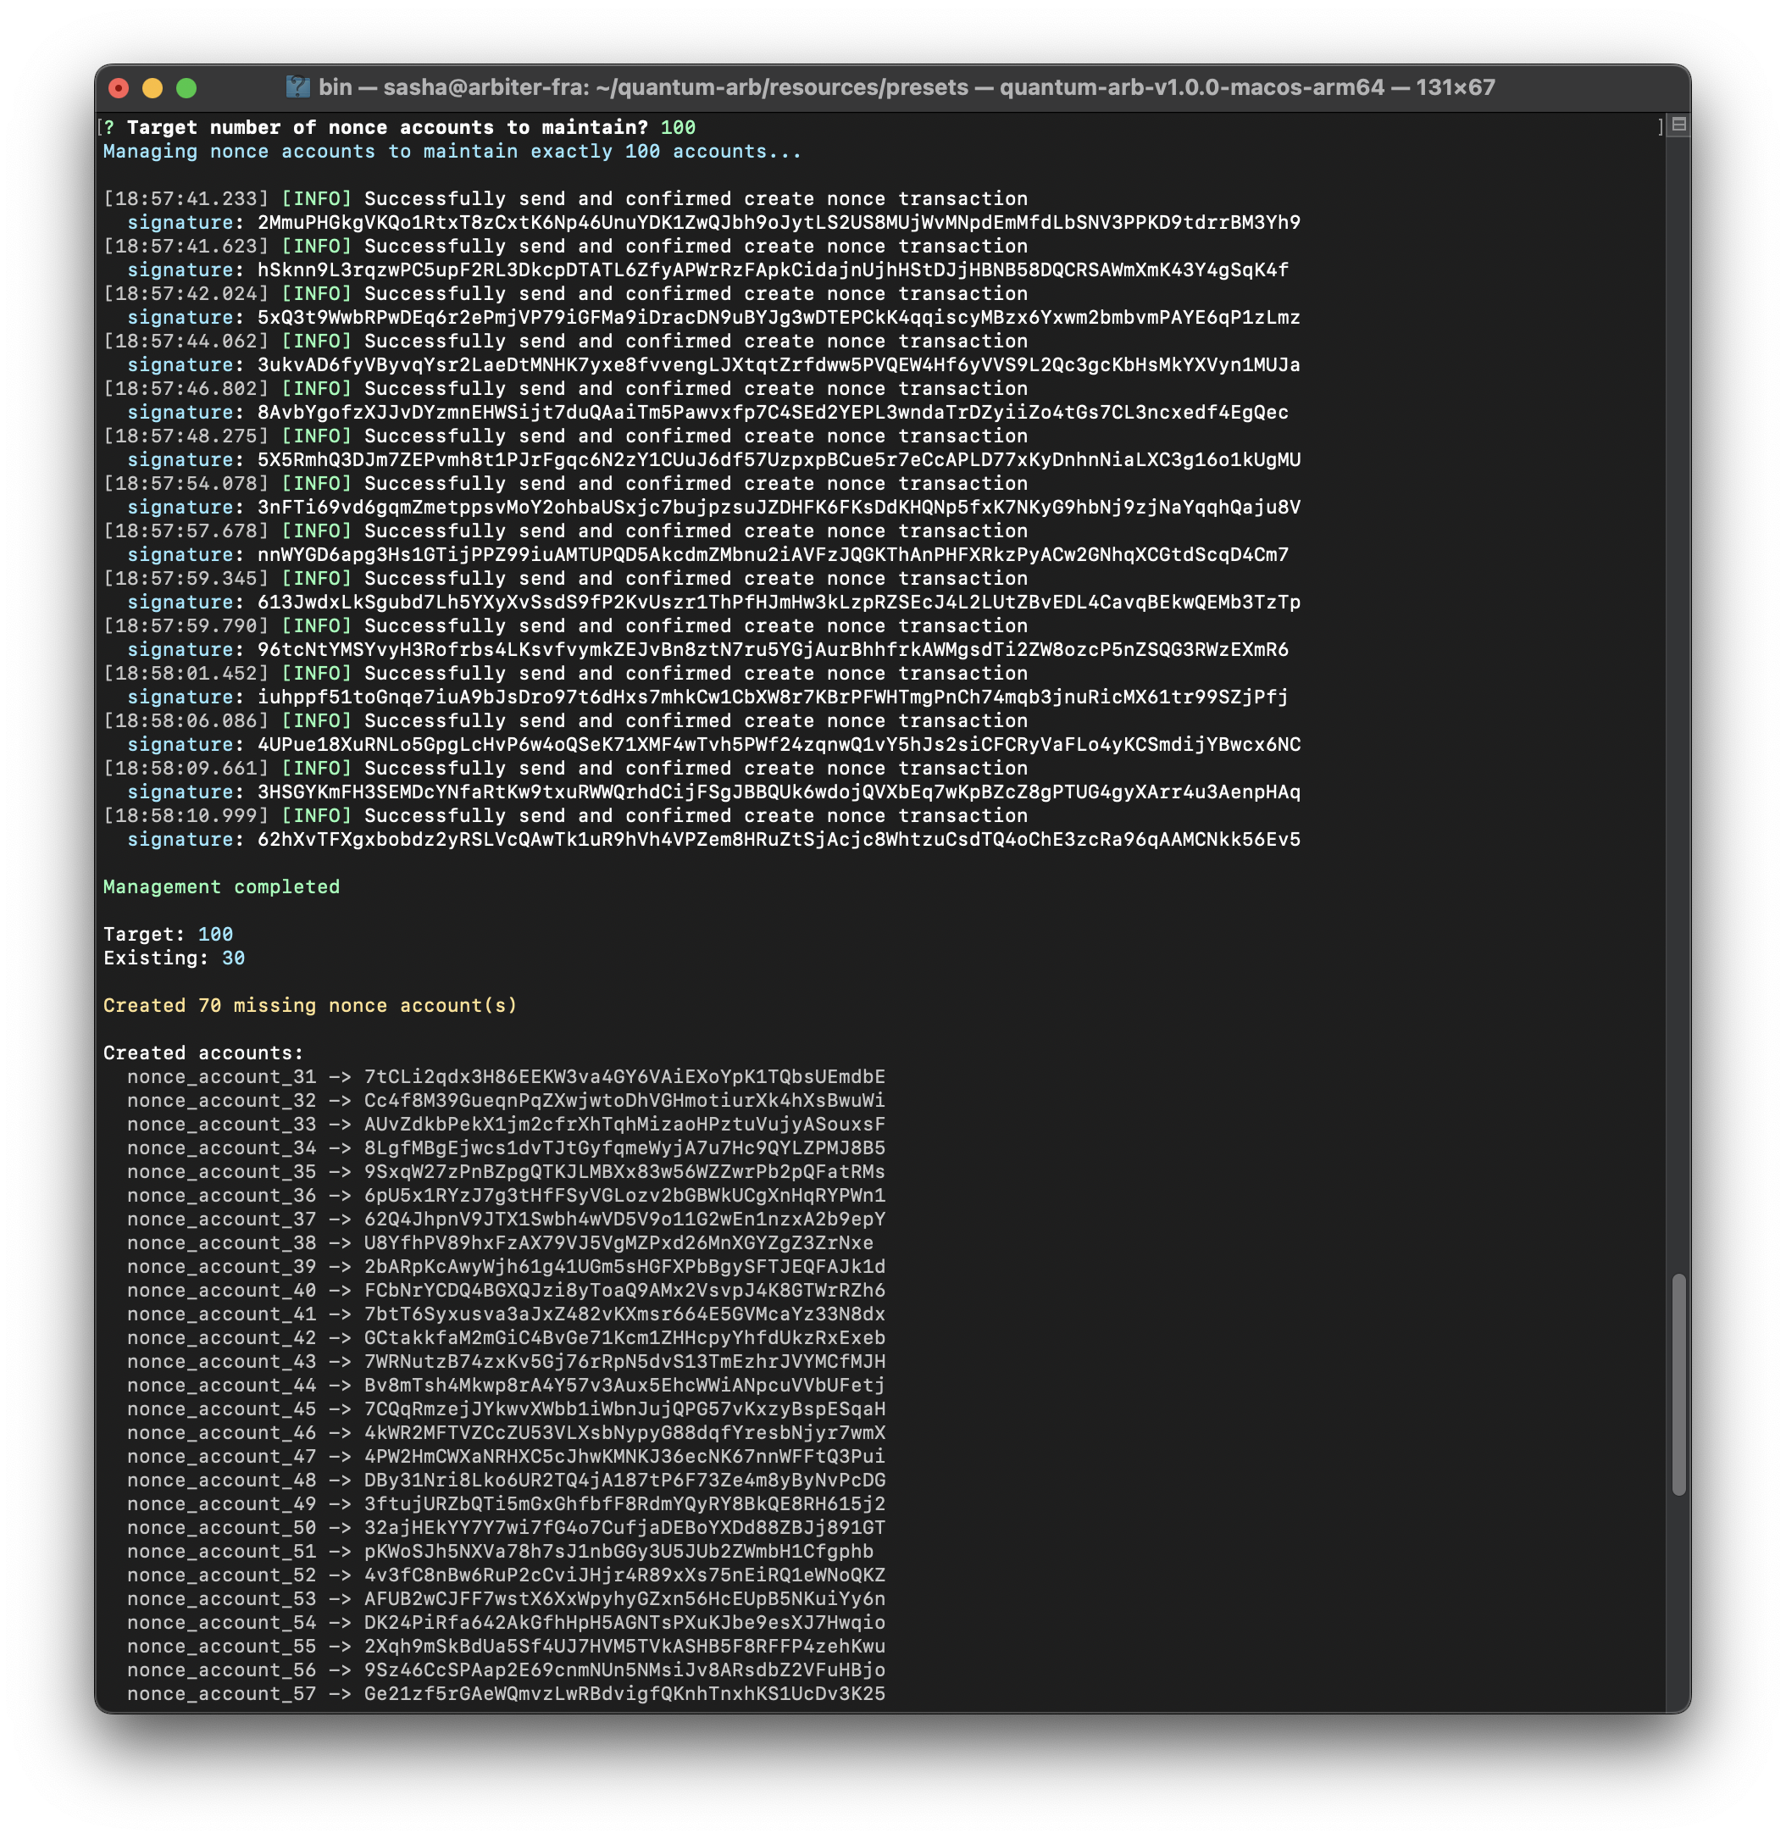
Task: Click the split pane icon above scrollbar
Action: (x=1679, y=124)
